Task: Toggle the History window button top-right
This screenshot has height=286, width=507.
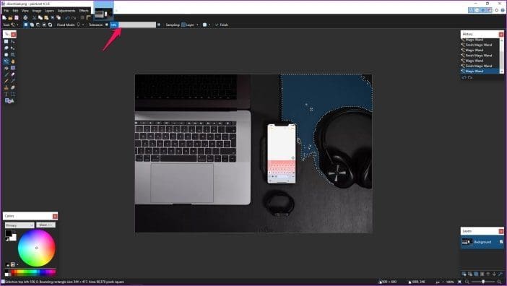Action: [477, 10]
